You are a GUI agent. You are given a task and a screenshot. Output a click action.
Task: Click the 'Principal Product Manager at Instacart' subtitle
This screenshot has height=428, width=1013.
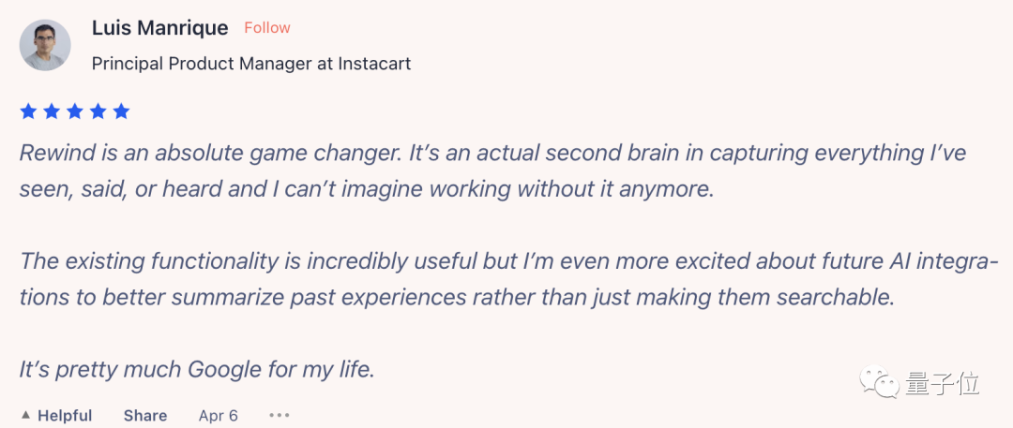pyautogui.click(x=251, y=64)
